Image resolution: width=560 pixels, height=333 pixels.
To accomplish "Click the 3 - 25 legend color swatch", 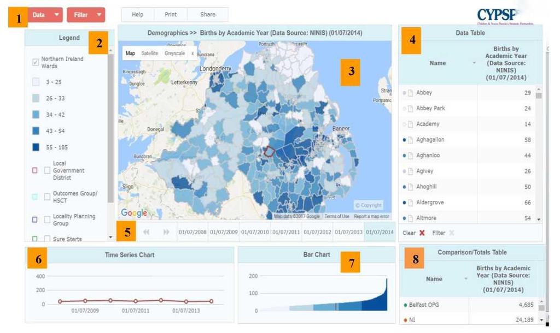I will (36, 82).
